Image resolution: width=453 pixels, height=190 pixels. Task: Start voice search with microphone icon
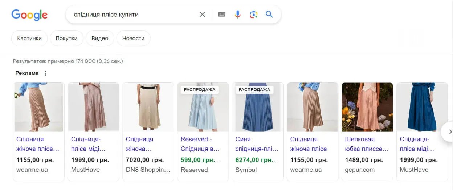238,15
